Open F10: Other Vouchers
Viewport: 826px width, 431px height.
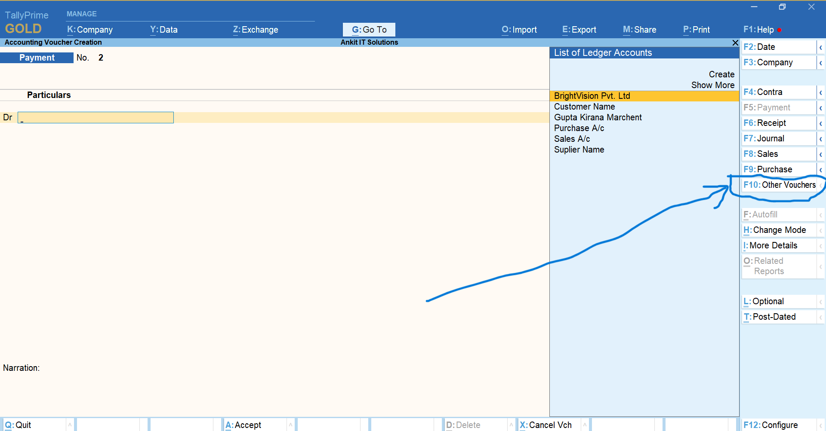(x=779, y=185)
